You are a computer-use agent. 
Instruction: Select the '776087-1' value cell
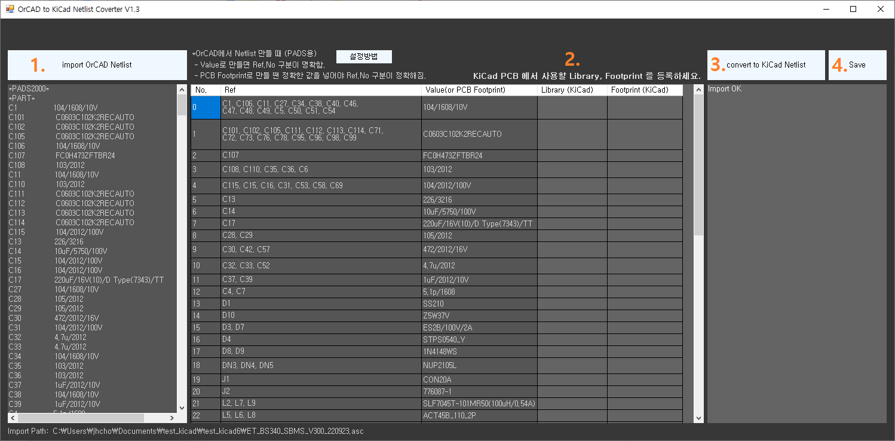click(479, 391)
